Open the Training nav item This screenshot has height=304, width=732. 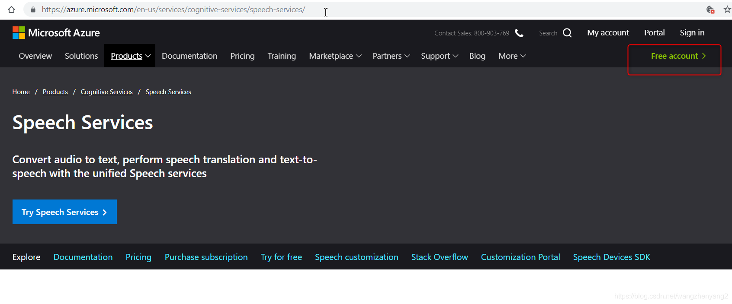282,56
